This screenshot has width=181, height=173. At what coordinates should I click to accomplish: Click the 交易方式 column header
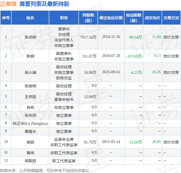pos(171,18)
